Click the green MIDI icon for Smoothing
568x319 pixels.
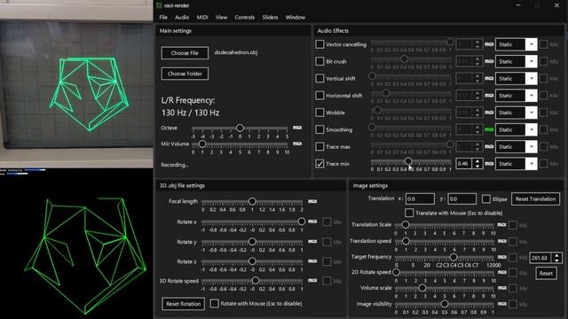click(x=489, y=129)
